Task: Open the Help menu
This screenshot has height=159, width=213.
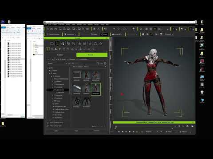Action: click(x=107, y=25)
